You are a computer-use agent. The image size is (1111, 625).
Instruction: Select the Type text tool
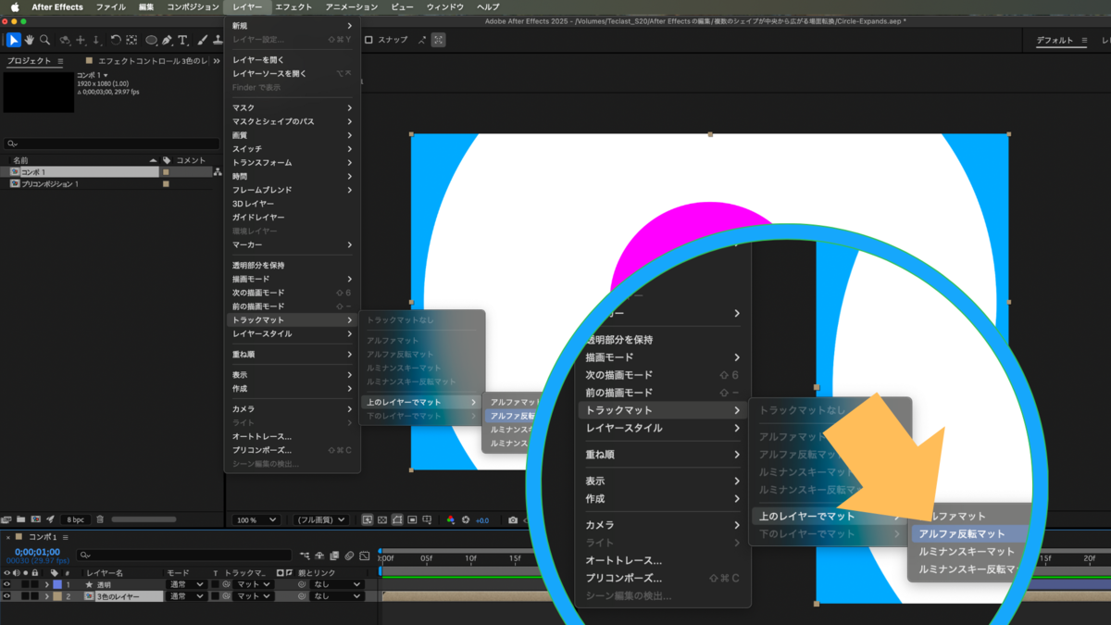tap(182, 40)
